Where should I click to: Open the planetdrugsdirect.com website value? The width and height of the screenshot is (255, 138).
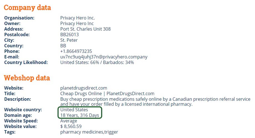pos(84,88)
